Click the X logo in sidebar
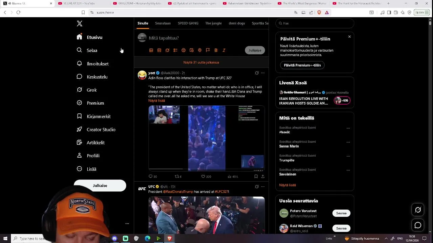Image resolution: width=433 pixels, height=243 pixels. pos(79,24)
